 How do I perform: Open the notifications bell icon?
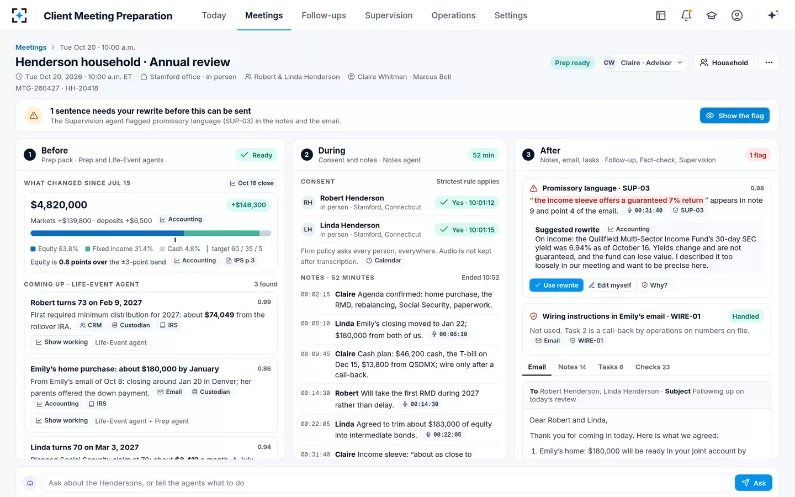click(686, 15)
